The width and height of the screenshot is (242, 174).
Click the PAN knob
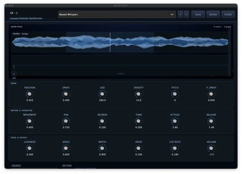coord(66,121)
